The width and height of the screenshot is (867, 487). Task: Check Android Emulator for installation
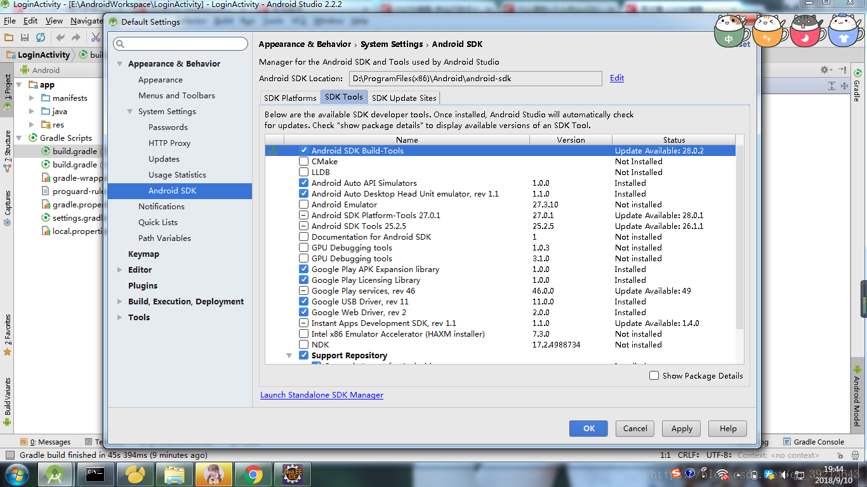pyautogui.click(x=303, y=204)
